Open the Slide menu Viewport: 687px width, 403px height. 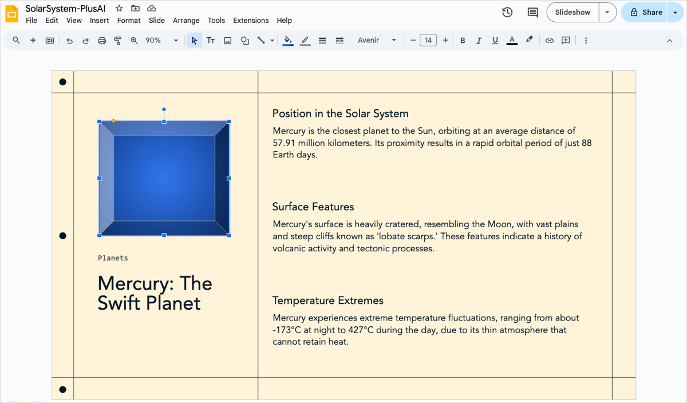pos(157,21)
